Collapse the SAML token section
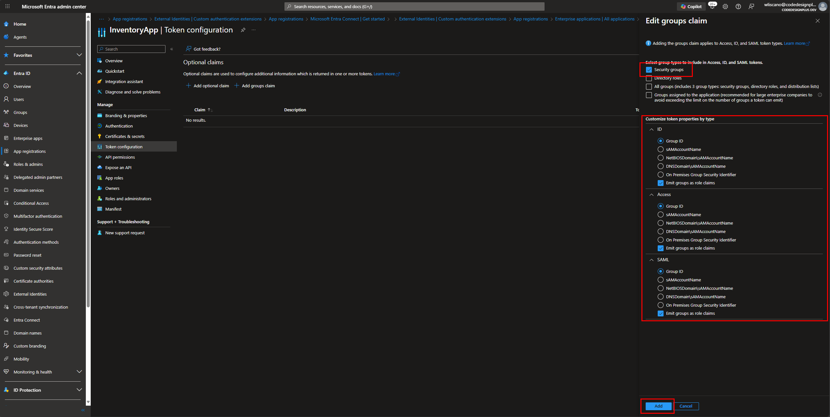This screenshot has height=417, width=830. pyautogui.click(x=652, y=260)
